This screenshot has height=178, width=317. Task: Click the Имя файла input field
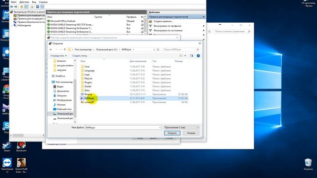tap(123, 128)
